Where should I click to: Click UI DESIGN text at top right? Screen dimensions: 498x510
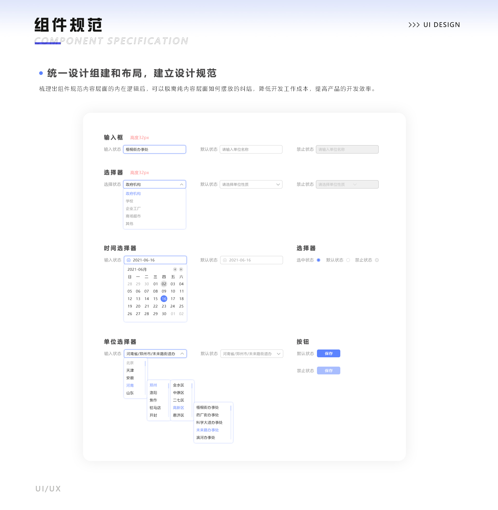click(442, 25)
